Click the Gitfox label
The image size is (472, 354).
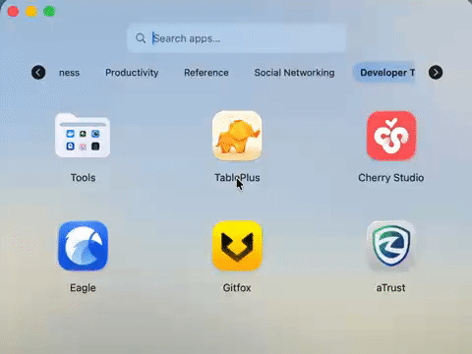pos(237,288)
